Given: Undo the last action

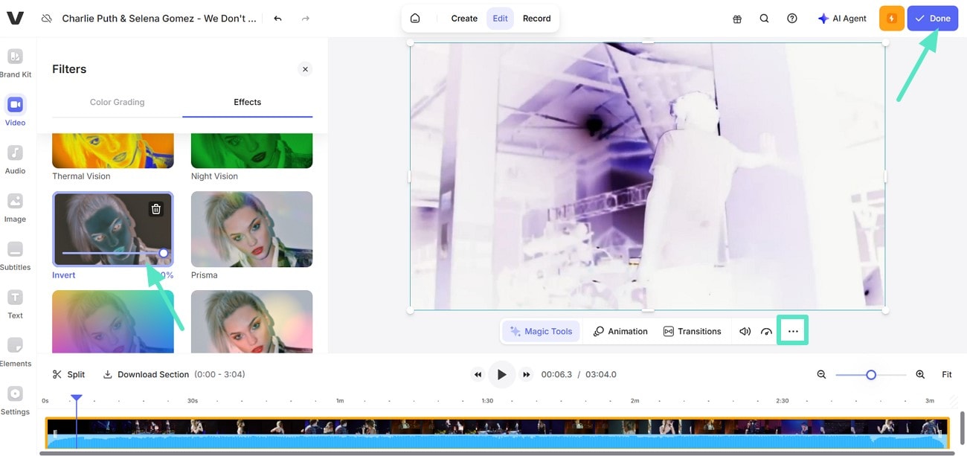Looking at the screenshot, I should tap(277, 19).
